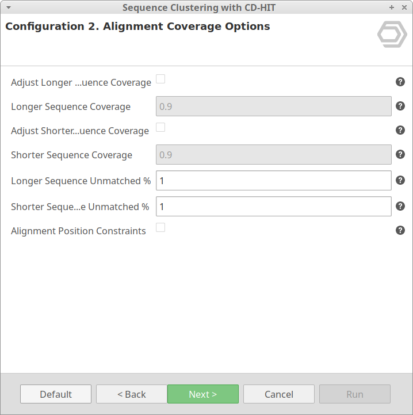Toggle Adjust Shorter Sequence Coverage checkbox
This screenshot has width=413, height=415.
click(161, 127)
